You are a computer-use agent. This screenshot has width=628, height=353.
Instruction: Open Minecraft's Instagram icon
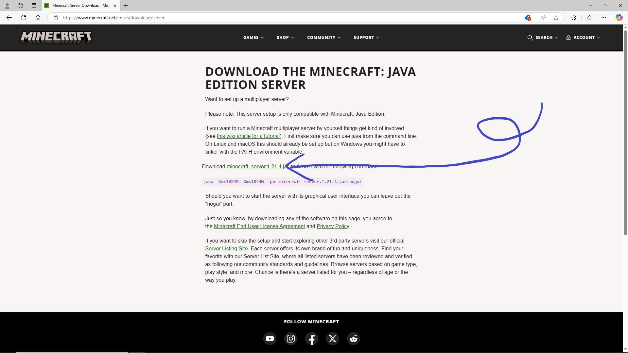(290, 339)
